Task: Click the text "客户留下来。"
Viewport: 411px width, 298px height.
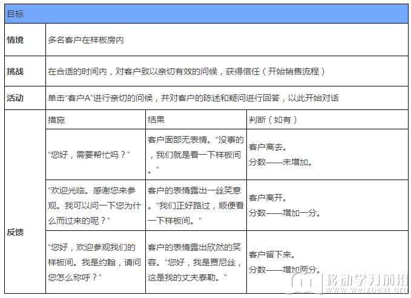Action: pyautogui.click(x=272, y=254)
